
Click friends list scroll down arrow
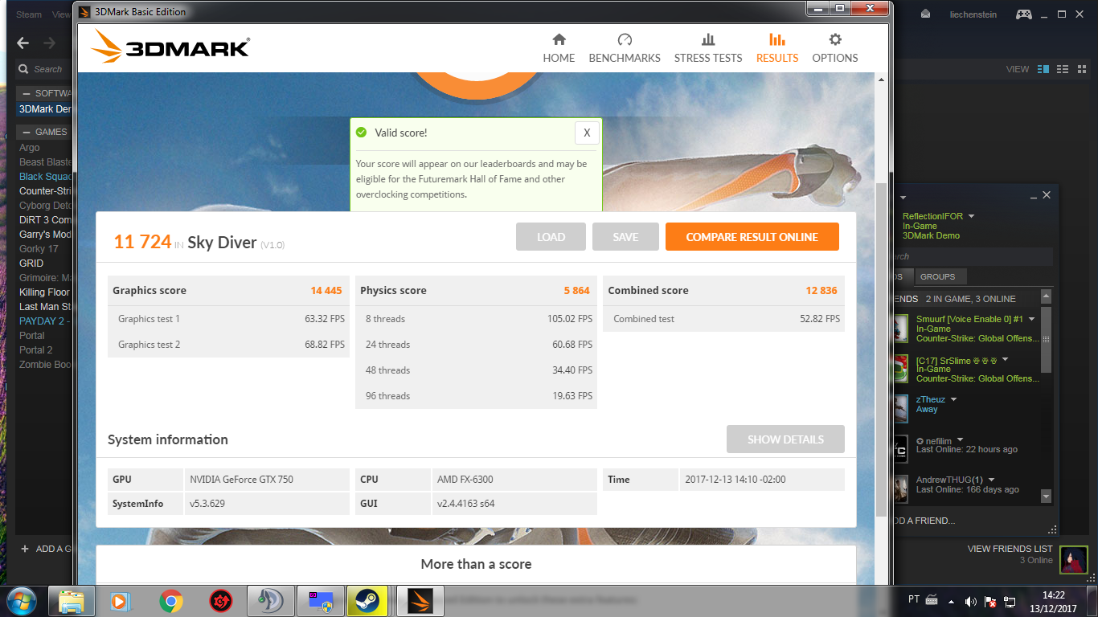pos(1046,496)
